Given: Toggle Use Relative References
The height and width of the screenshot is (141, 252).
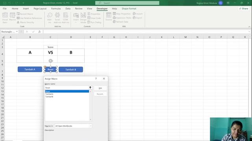Looking at the screenshot, I should point(30,18).
